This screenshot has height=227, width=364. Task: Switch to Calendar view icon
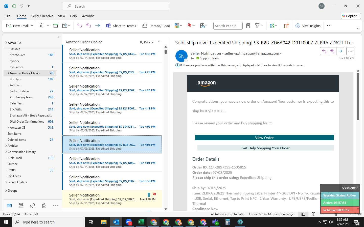(21, 206)
